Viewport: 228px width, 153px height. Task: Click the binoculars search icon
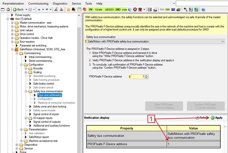[74, 10]
